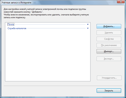Image resolution: width=126 pixels, height=98 pixels.
Task: Click the Упорядочить... button
Action: [109, 78]
